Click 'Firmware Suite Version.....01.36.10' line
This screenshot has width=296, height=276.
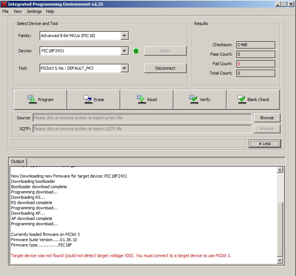pos(44,240)
